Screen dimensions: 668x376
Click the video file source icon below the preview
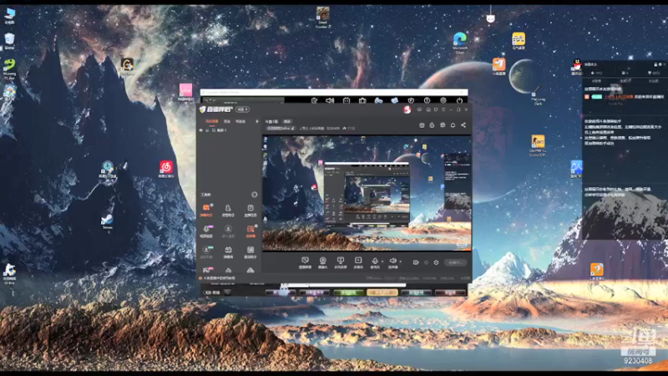point(358,262)
